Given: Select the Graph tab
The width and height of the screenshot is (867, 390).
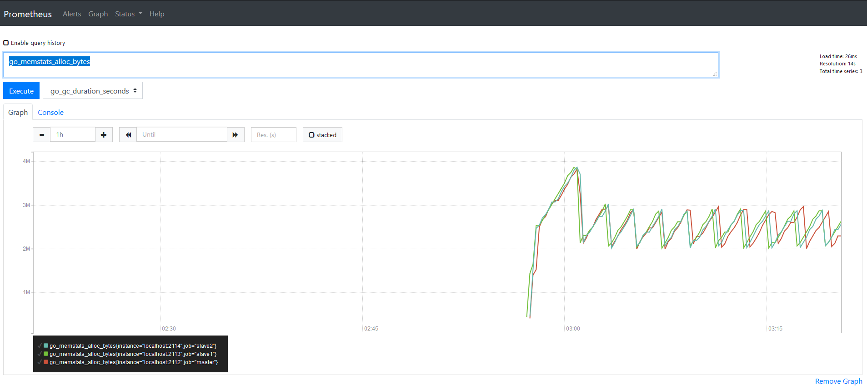Looking at the screenshot, I should pyautogui.click(x=18, y=113).
